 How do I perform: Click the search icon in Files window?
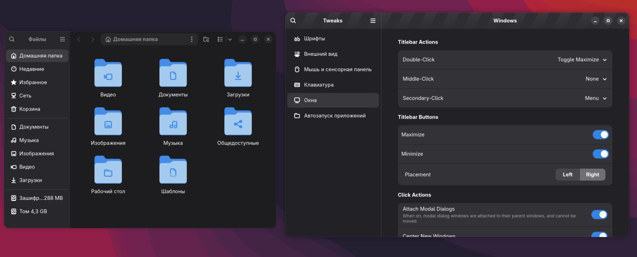click(12, 39)
